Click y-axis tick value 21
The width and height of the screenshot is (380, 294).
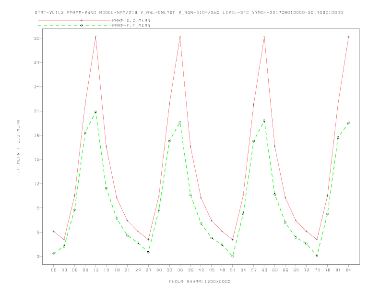(37, 111)
